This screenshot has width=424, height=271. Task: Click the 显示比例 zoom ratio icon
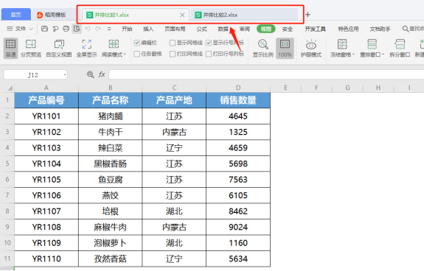click(x=263, y=48)
